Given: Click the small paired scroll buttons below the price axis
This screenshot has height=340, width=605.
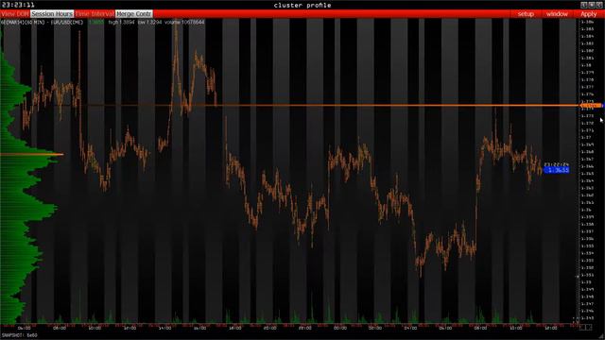Looking at the screenshot, I should click(586, 328).
